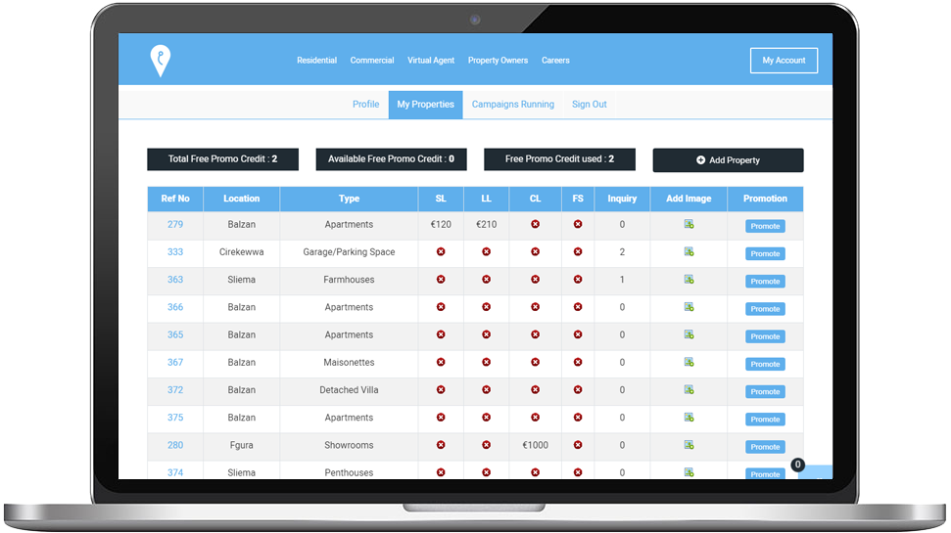This screenshot has height=533, width=951.
Task: Open property reference 363 link
Action: pyautogui.click(x=175, y=280)
